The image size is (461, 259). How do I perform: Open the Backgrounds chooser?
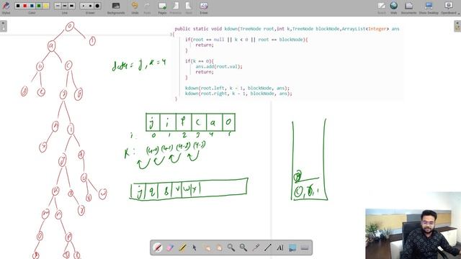pos(116,8)
